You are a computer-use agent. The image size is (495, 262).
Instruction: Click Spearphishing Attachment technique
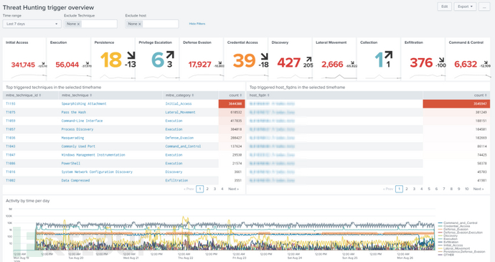click(84, 103)
